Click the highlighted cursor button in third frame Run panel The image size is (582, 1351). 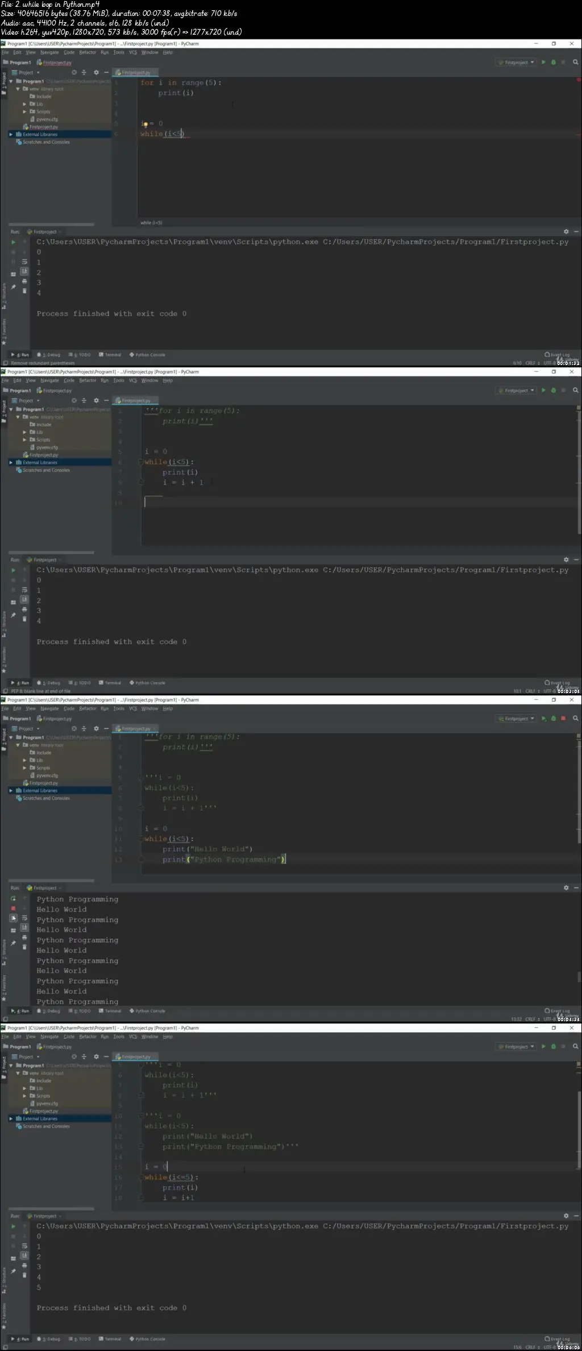(14, 918)
